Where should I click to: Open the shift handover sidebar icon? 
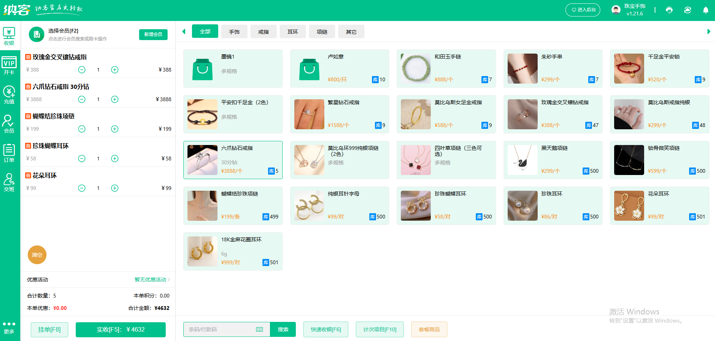click(x=9, y=182)
